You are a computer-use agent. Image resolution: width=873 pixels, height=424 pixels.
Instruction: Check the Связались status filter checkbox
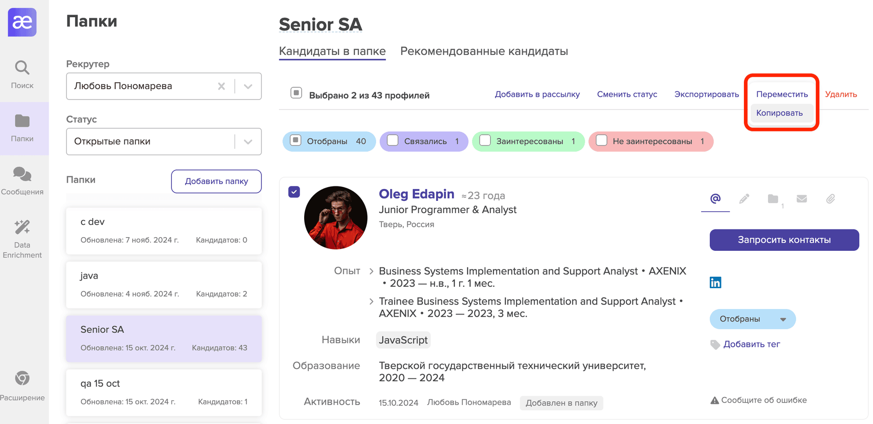(x=392, y=140)
